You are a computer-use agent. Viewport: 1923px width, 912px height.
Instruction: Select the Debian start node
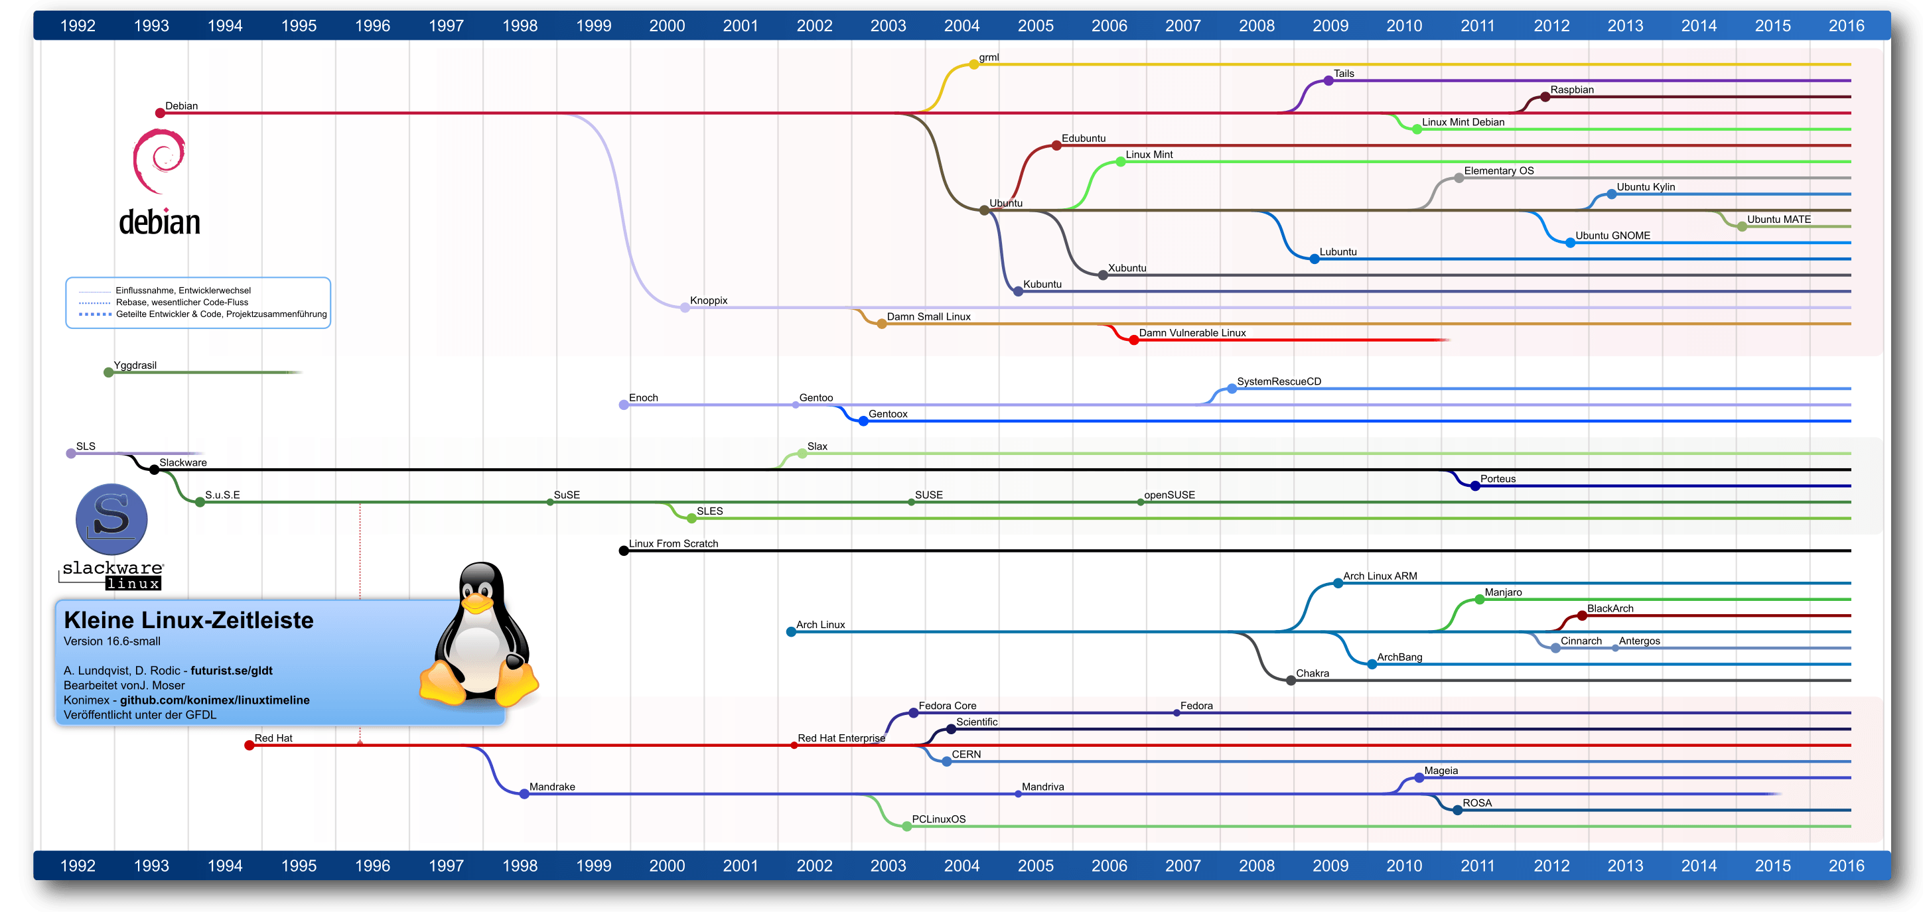click(160, 113)
